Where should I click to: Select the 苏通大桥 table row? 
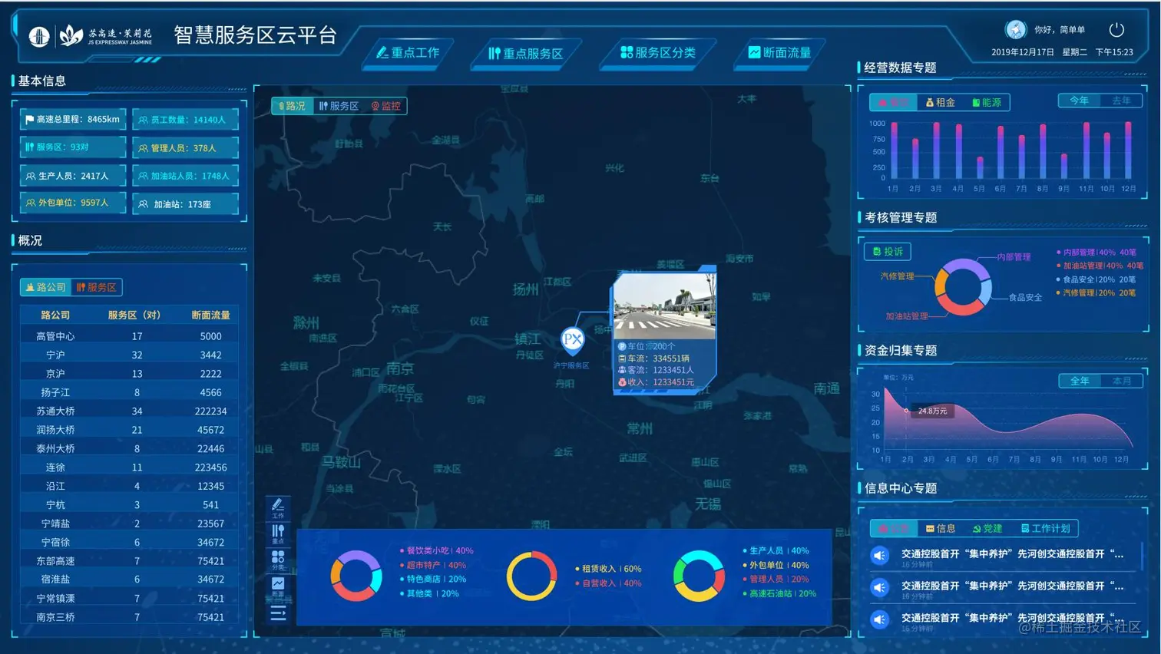click(x=131, y=411)
